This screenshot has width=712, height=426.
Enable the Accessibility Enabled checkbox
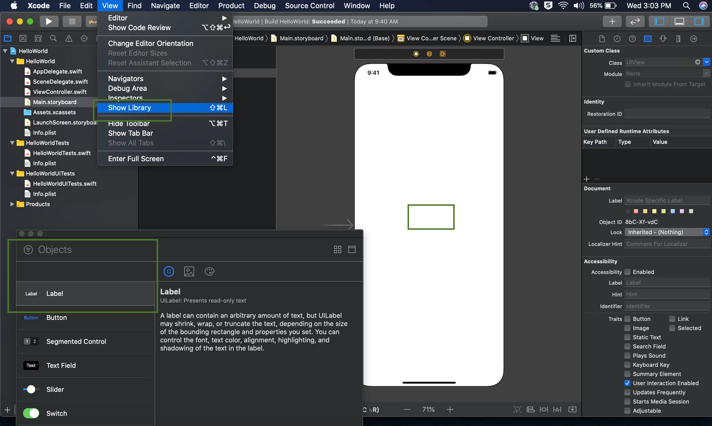(627, 272)
